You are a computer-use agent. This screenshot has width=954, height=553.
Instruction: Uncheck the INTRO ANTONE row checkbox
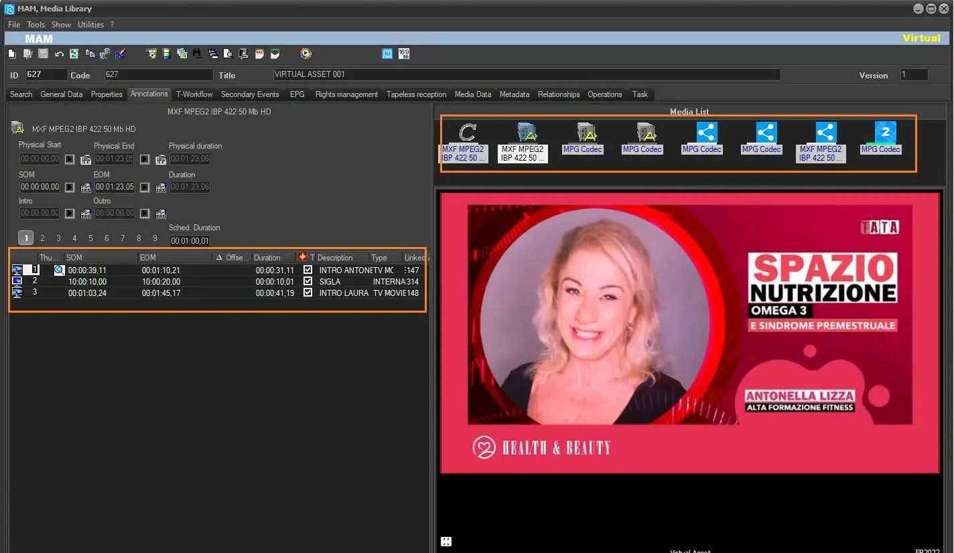pyautogui.click(x=308, y=270)
